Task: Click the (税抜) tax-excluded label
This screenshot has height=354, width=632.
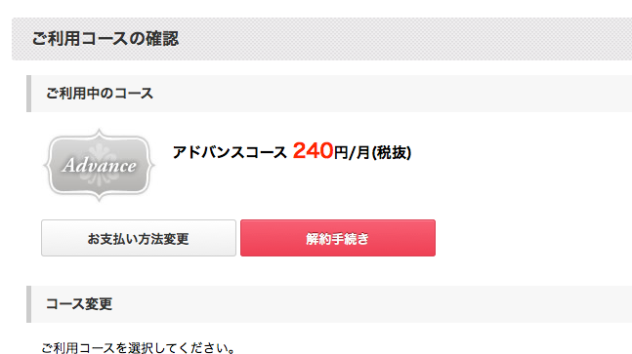Action: point(391,152)
